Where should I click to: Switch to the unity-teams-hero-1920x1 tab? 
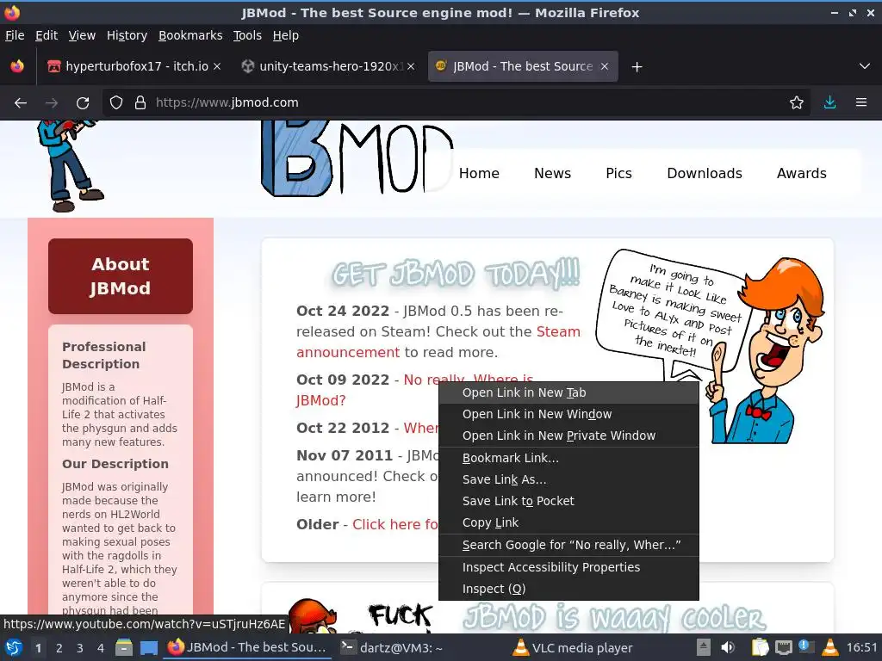tap(329, 66)
